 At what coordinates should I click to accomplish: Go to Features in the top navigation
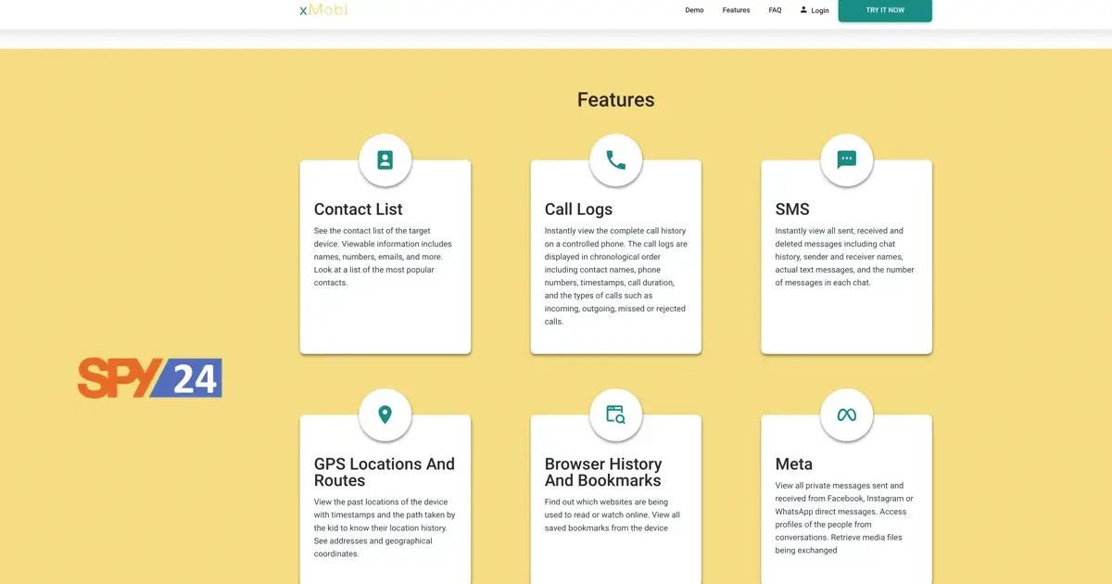click(736, 10)
